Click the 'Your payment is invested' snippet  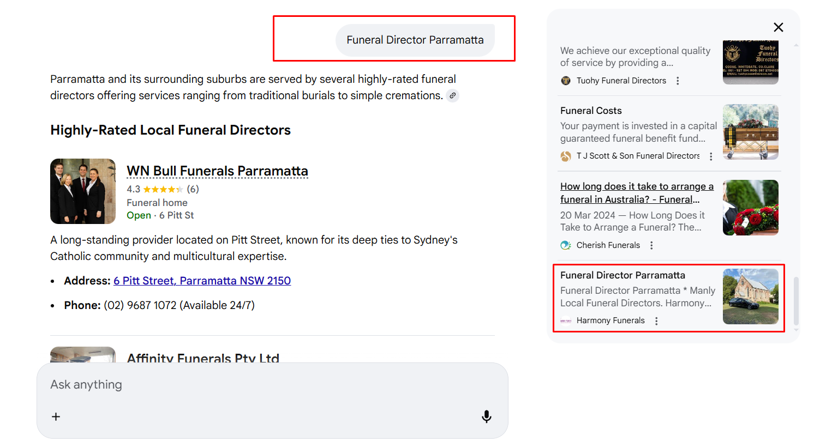tap(638, 132)
